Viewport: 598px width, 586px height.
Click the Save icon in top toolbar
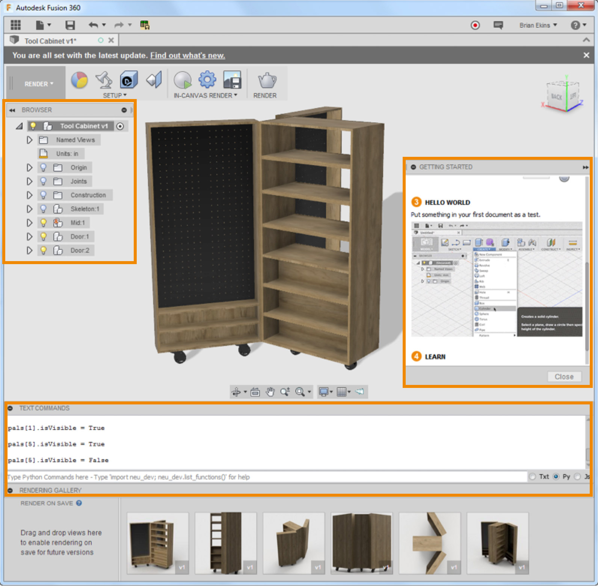[70, 25]
